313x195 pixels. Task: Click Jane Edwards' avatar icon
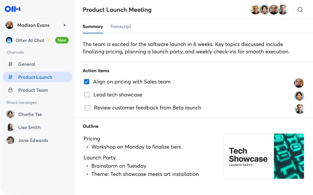pos(10,140)
